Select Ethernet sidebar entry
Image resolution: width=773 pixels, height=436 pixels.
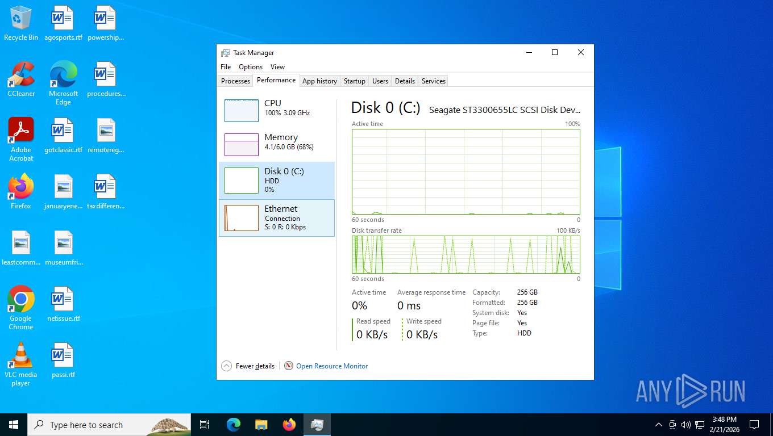(x=277, y=218)
